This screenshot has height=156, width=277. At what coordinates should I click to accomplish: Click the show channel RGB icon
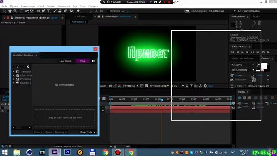(x=119, y=86)
